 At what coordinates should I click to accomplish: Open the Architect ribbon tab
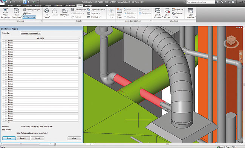[58, 6]
